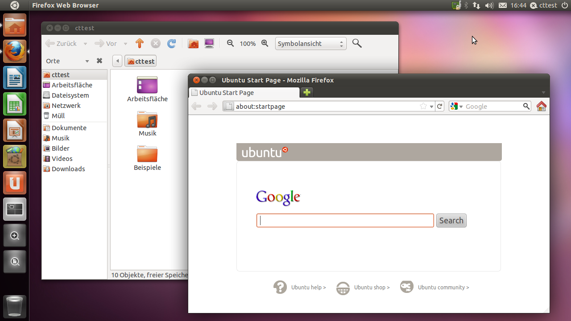Open the Dokumente bookmark
The height and width of the screenshot is (321, 571).
pos(74,128)
